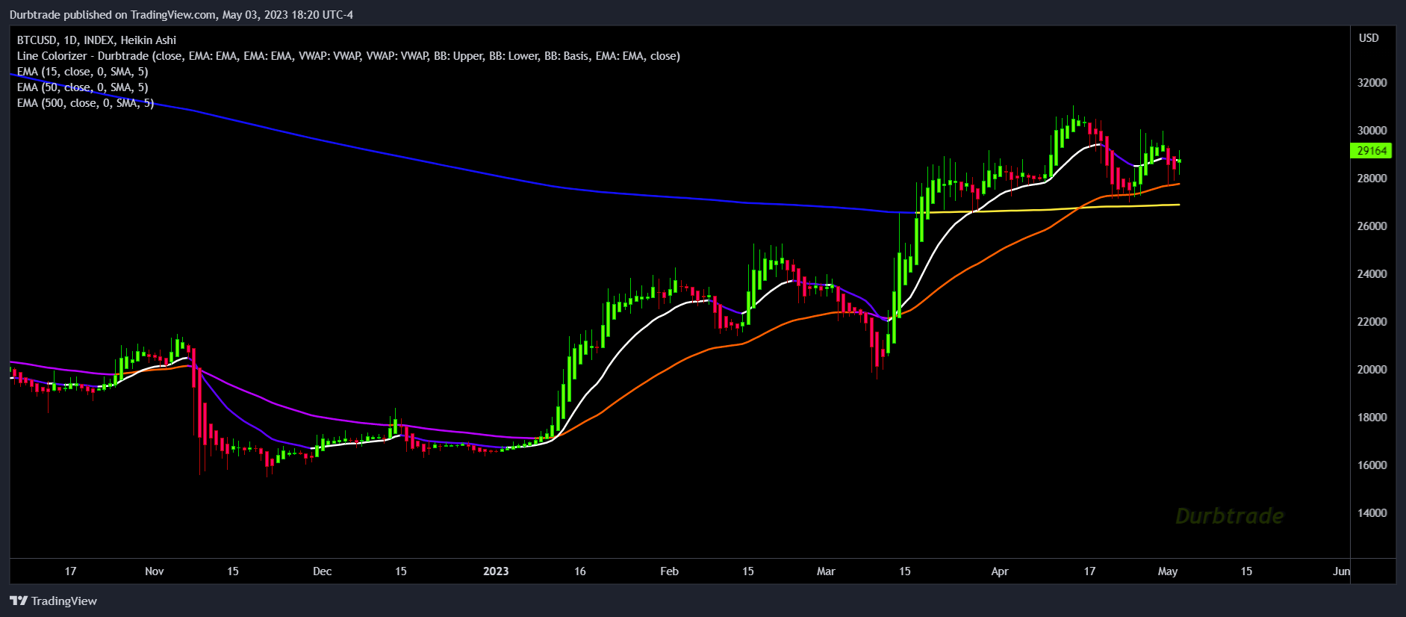
Task: Click the current price label 29164
Action: tap(1371, 151)
